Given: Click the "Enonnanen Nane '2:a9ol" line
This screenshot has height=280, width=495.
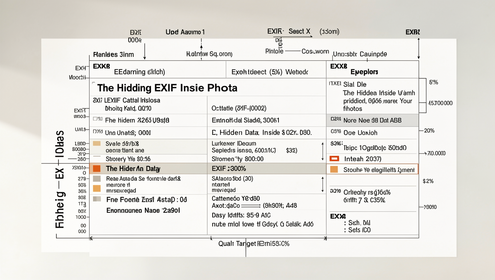Looking at the screenshot, I should click(x=143, y=210).
